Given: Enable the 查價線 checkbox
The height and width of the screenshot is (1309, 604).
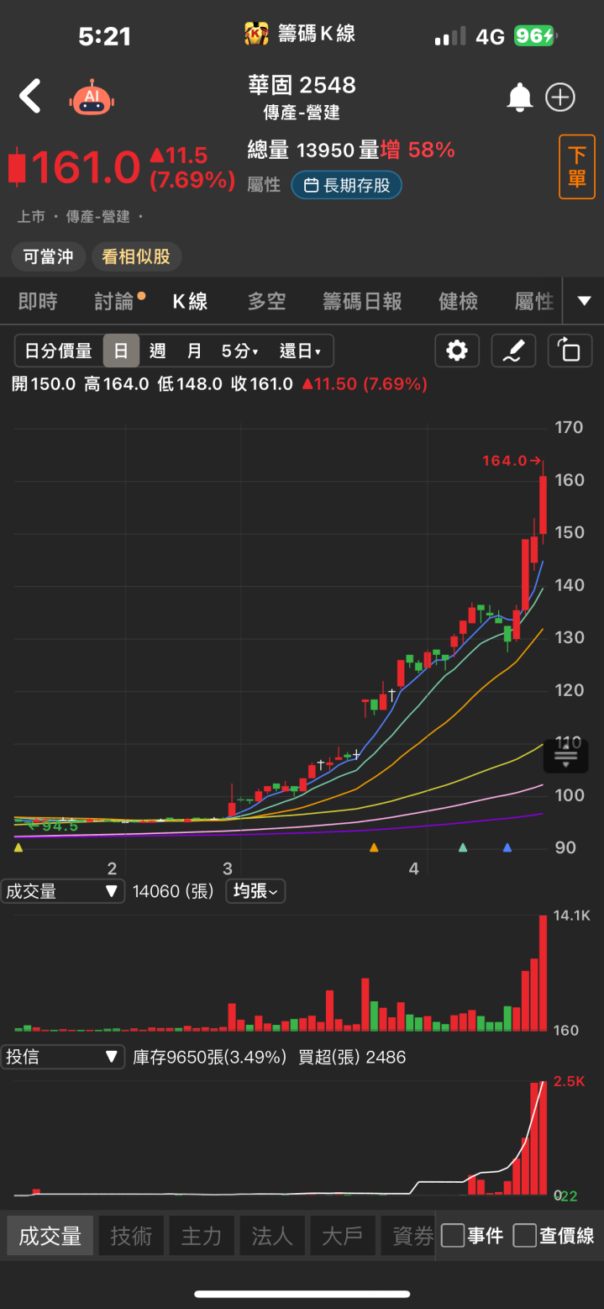Looking at the screenshot, I should click(x=525, y=1235).
